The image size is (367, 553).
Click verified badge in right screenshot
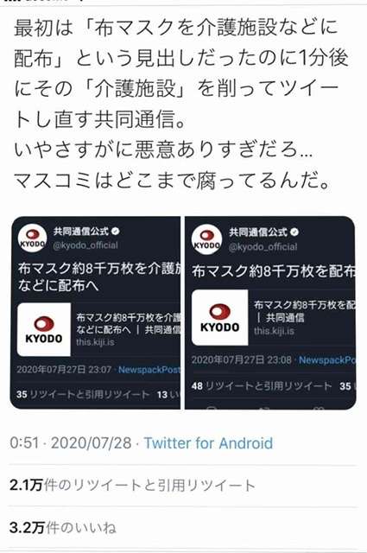(x=294, y=232)
